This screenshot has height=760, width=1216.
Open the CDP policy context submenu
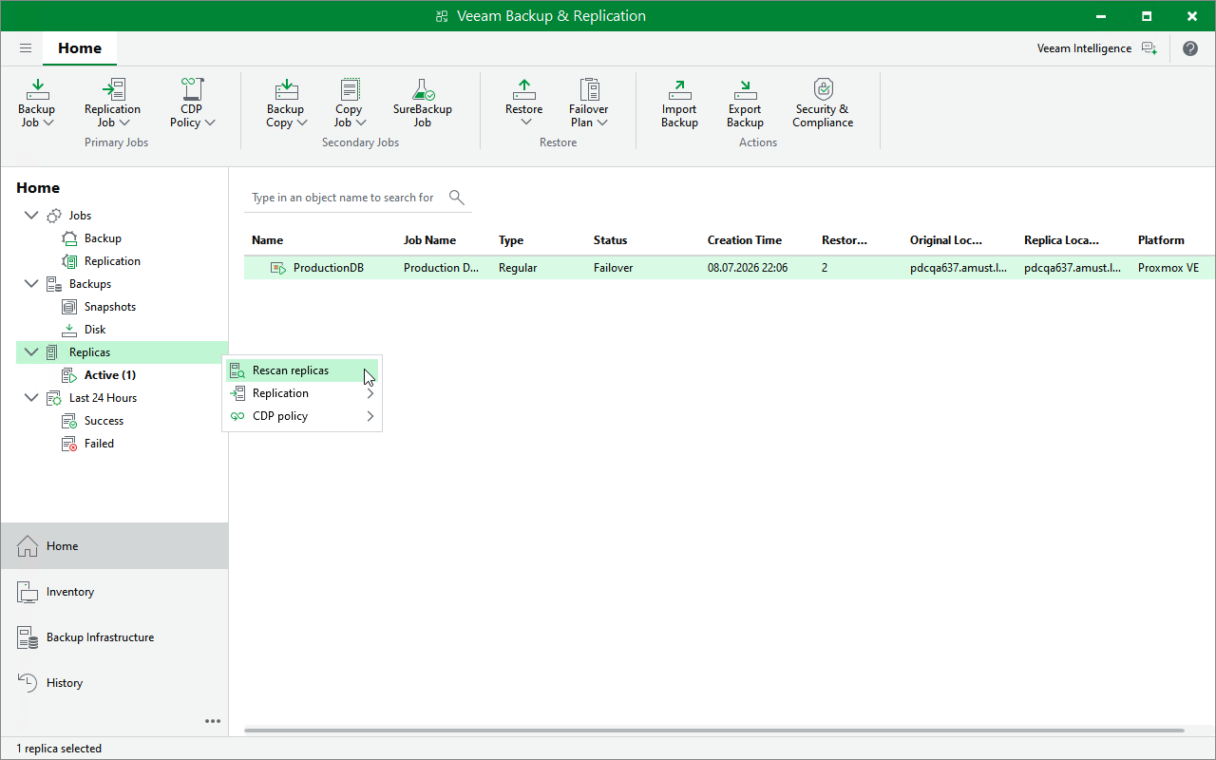point(302,416)
